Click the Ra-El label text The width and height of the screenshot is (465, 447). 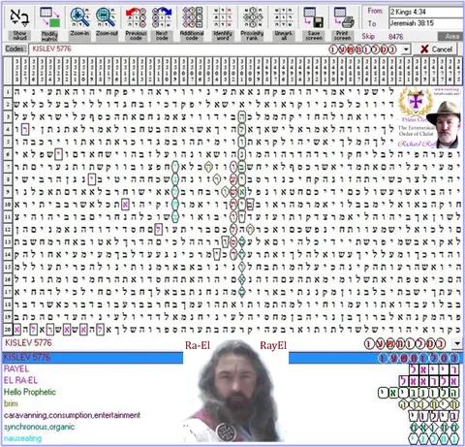point(198,345)
